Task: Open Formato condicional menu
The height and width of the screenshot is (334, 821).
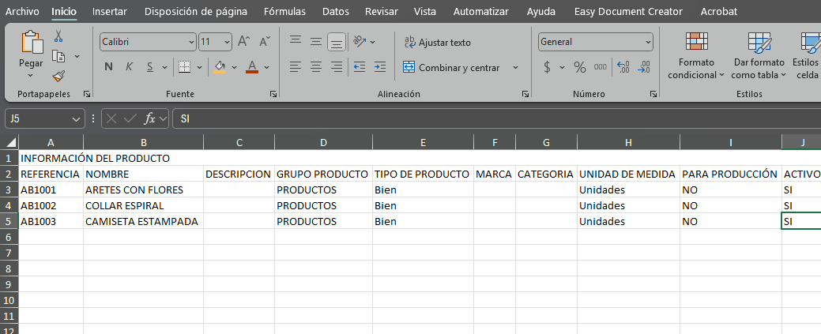Action: (696, 55)
